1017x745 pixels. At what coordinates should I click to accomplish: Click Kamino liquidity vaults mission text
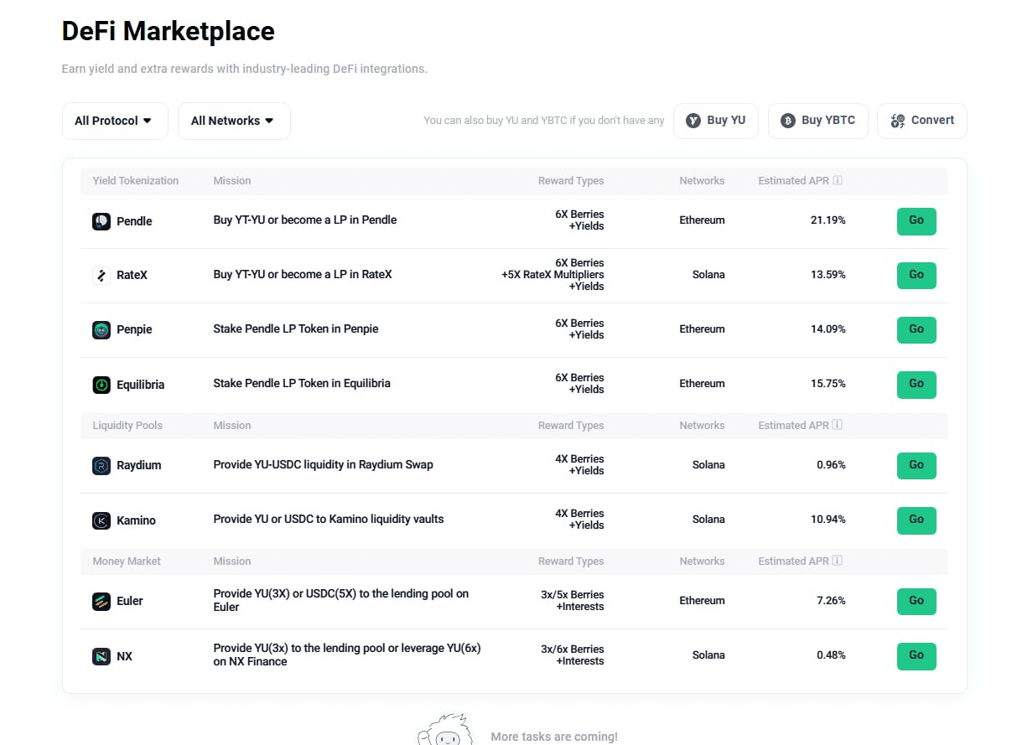pyautogui.click(x=329, y=519)
